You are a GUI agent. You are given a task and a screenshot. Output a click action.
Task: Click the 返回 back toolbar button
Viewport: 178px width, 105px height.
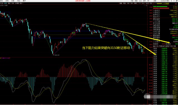coord(151,3)
